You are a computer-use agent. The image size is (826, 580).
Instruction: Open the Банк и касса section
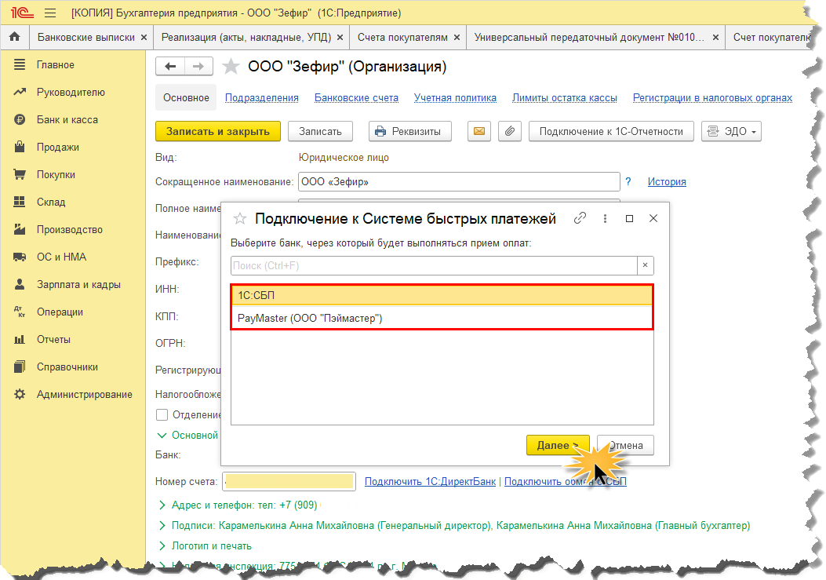point(67,120)
